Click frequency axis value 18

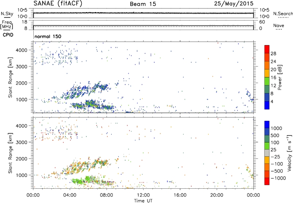pos(25,22)
